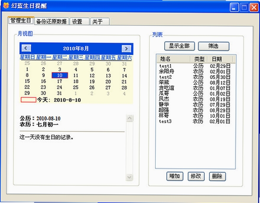Screen dimensions: 260x203
Task: Select day 7 in current month
Action: pos(124,70)
